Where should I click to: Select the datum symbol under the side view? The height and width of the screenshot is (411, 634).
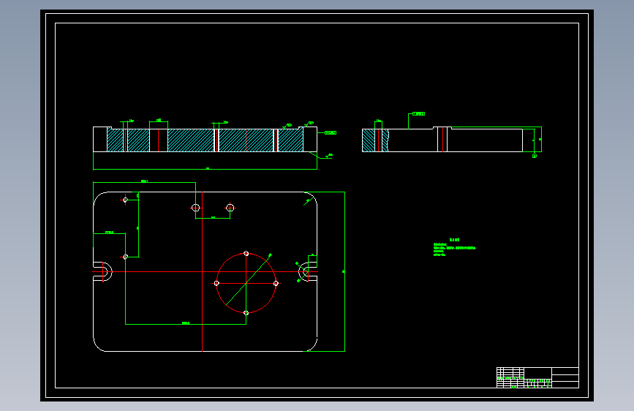(x=535, y=156)
